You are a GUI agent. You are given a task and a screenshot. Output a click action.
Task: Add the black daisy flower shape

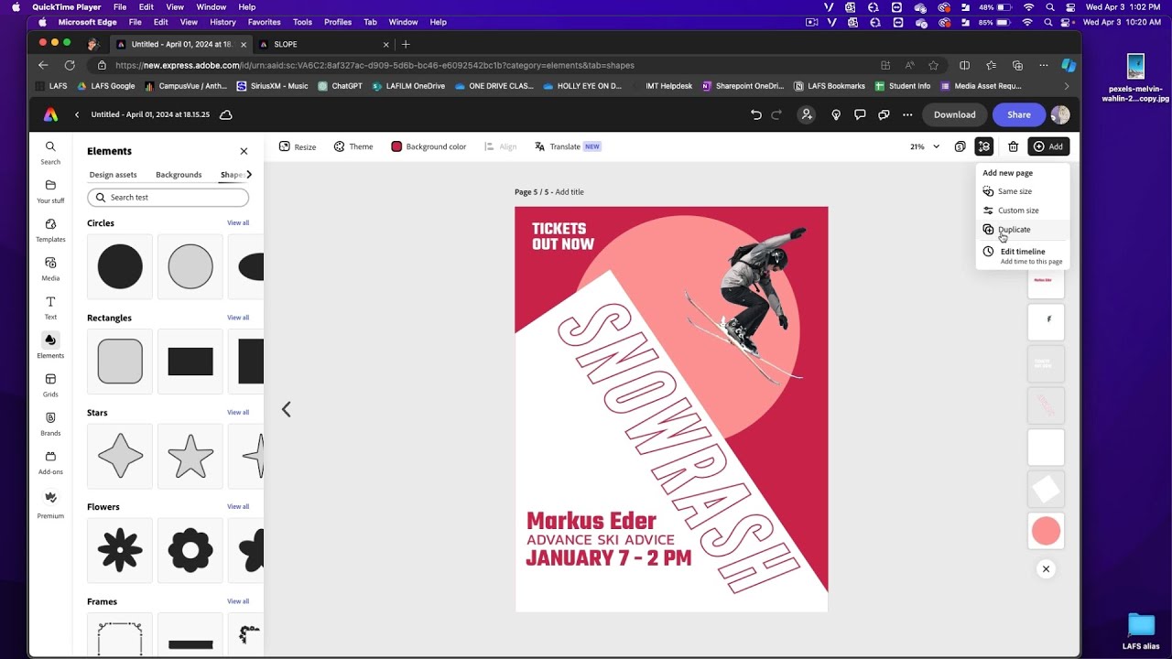[x=120, y=550]
